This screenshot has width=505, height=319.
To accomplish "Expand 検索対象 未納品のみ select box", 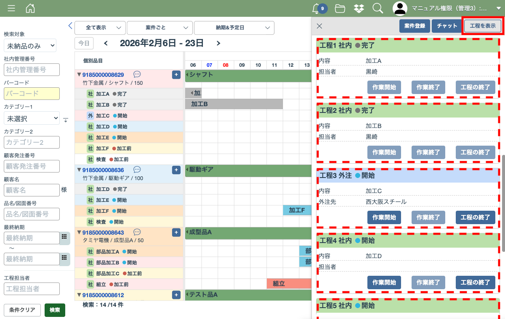I will pyautogui.click(x=30, y=46).
